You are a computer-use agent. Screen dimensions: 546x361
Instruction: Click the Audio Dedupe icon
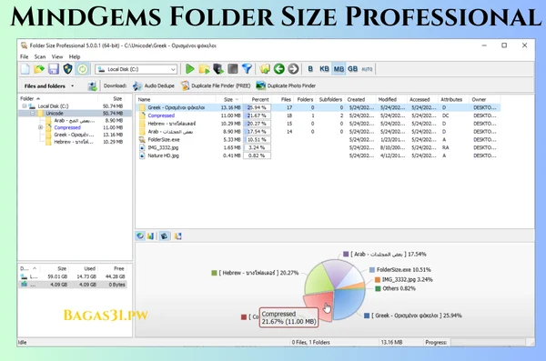point(137,85)
